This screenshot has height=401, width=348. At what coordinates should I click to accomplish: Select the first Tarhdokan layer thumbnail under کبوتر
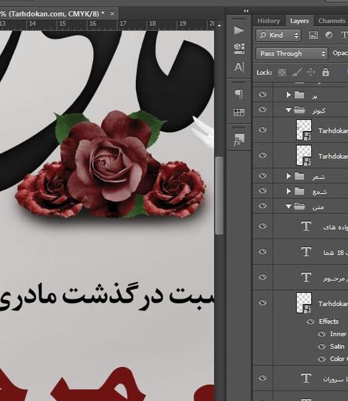coord(304,130)
